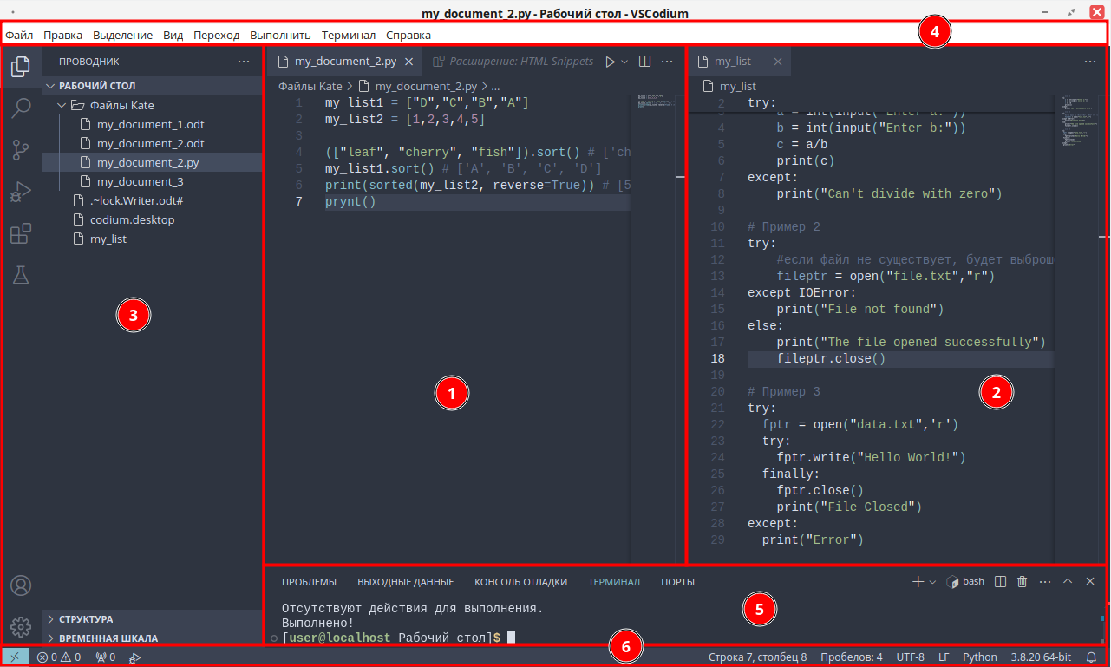The width and height of the screenshot is (1111, 667).
Task: Open the run button dropdown arrow
Action: 624,62
